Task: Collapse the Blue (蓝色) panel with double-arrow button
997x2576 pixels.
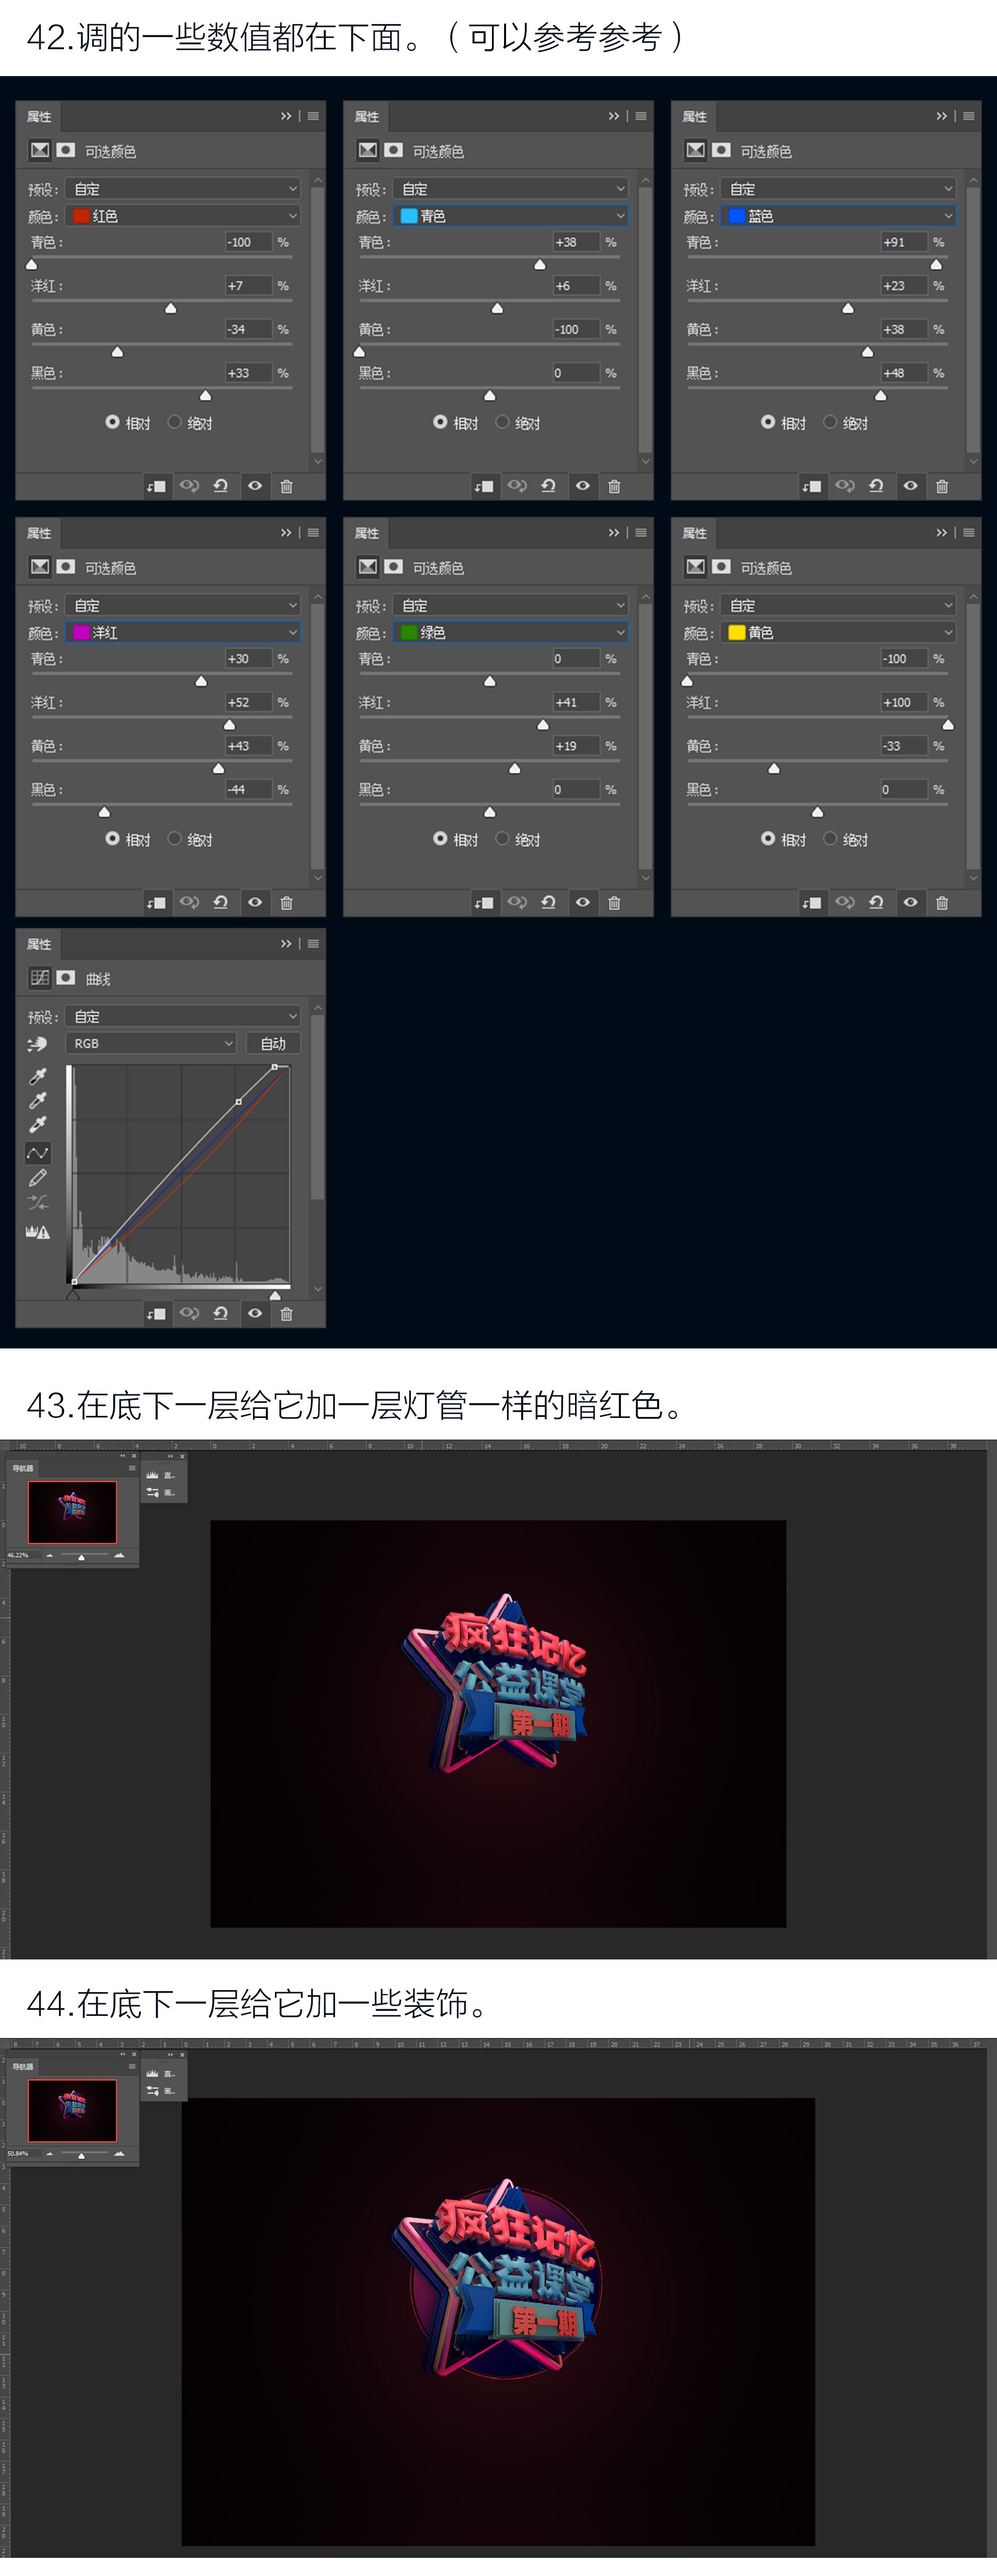Action: [x=941, y=116]
